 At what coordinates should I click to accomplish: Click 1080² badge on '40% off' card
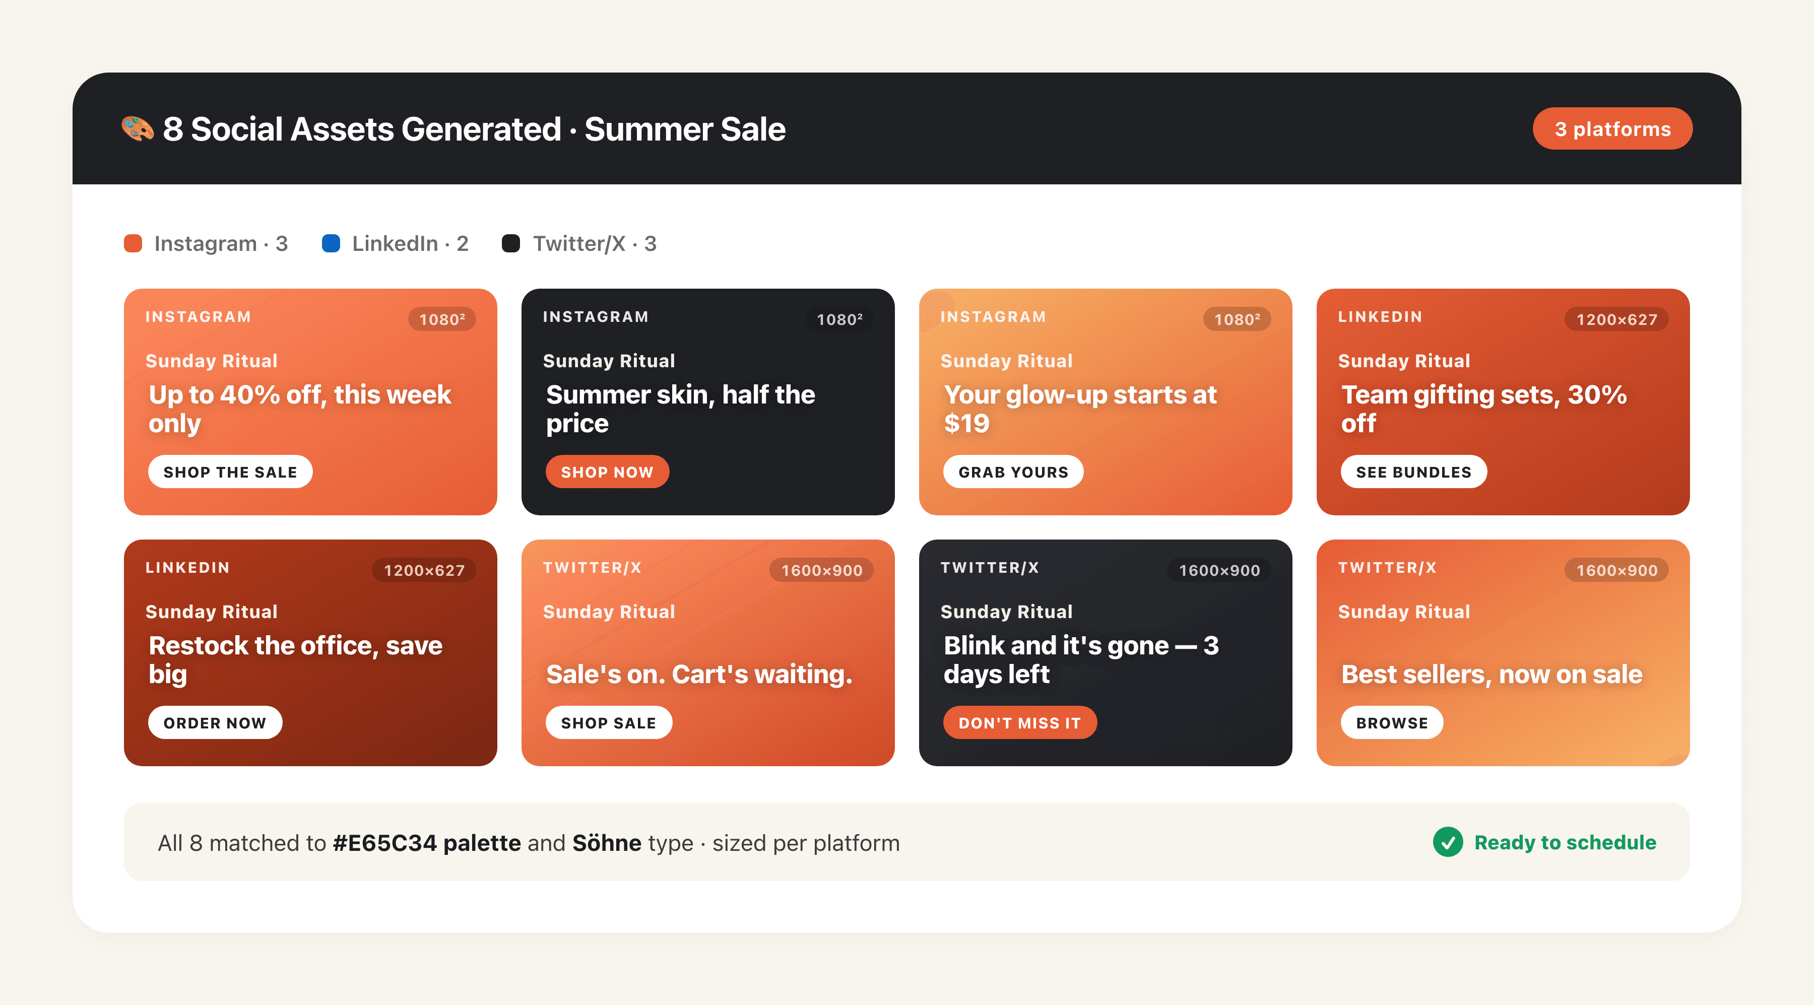pos(442,319)
